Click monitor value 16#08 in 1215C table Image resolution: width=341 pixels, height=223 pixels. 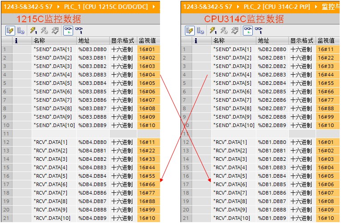point(148,108)
